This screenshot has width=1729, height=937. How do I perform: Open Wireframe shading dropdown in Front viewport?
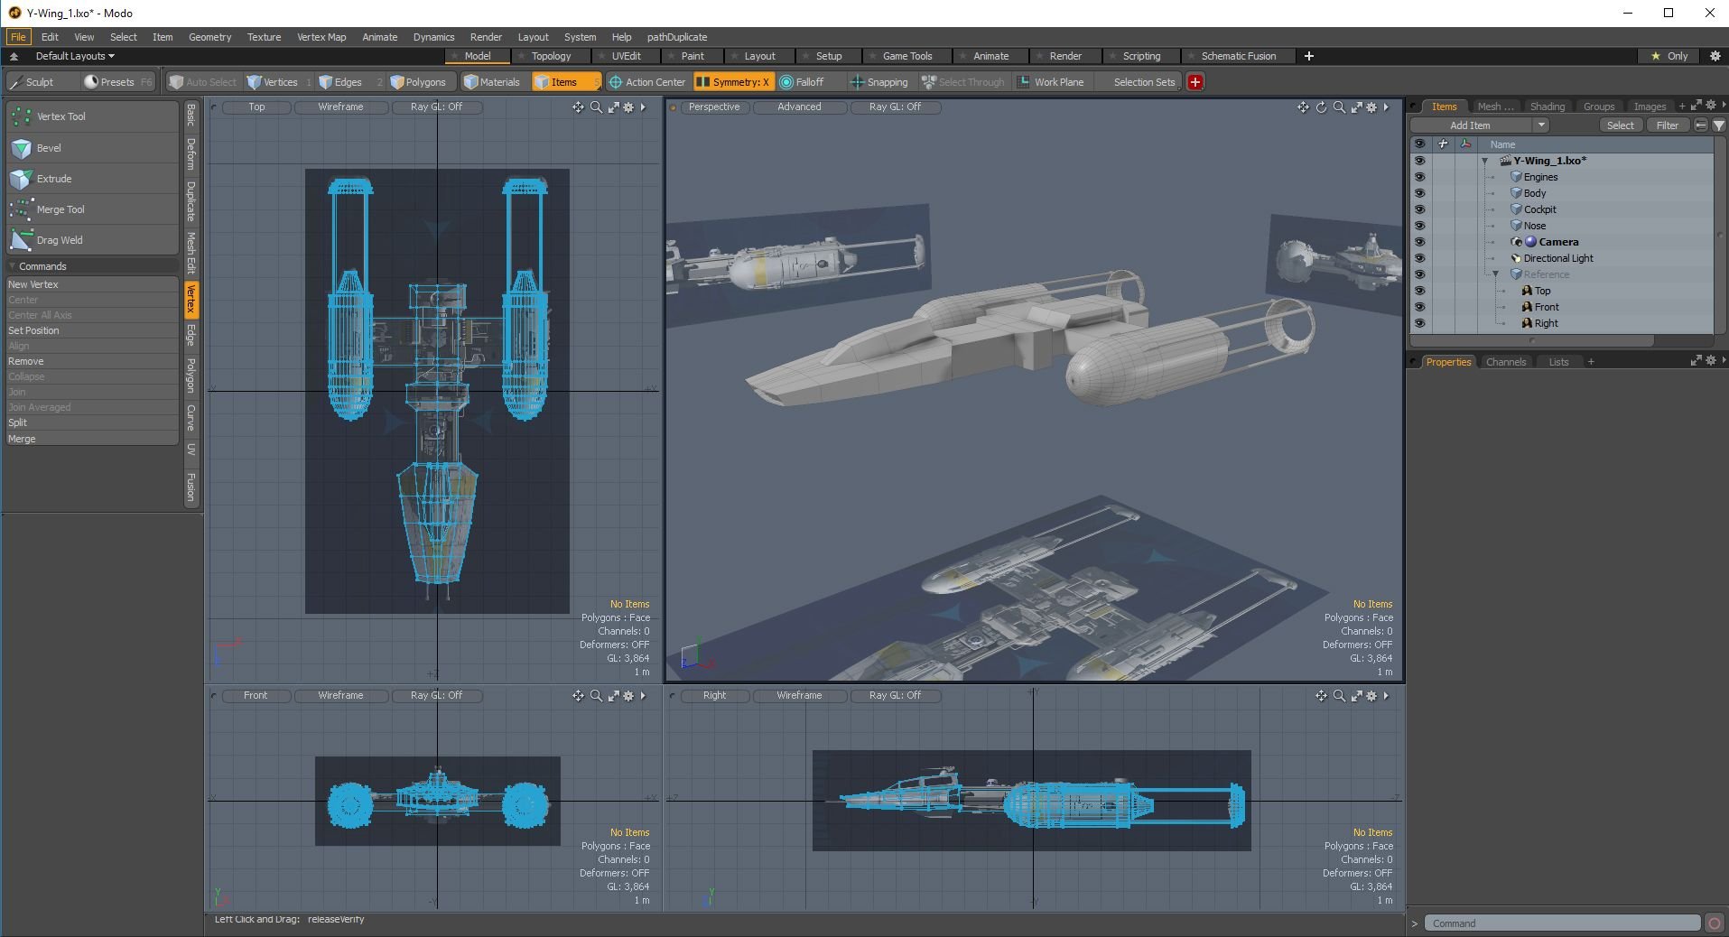(x=341, y=696)
